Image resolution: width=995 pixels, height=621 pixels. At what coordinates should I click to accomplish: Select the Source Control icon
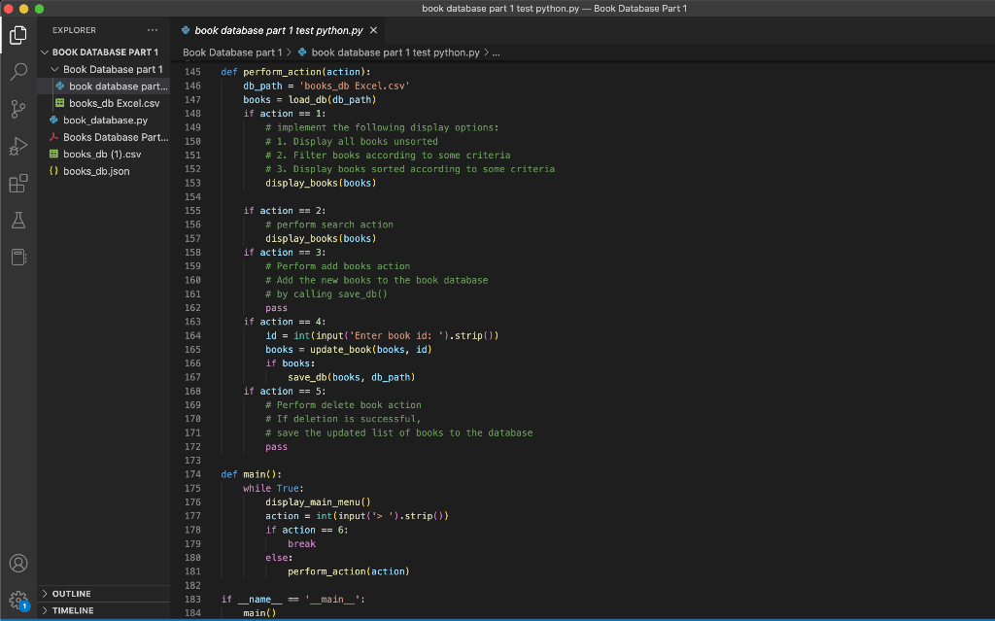click(x=17, y=109)
